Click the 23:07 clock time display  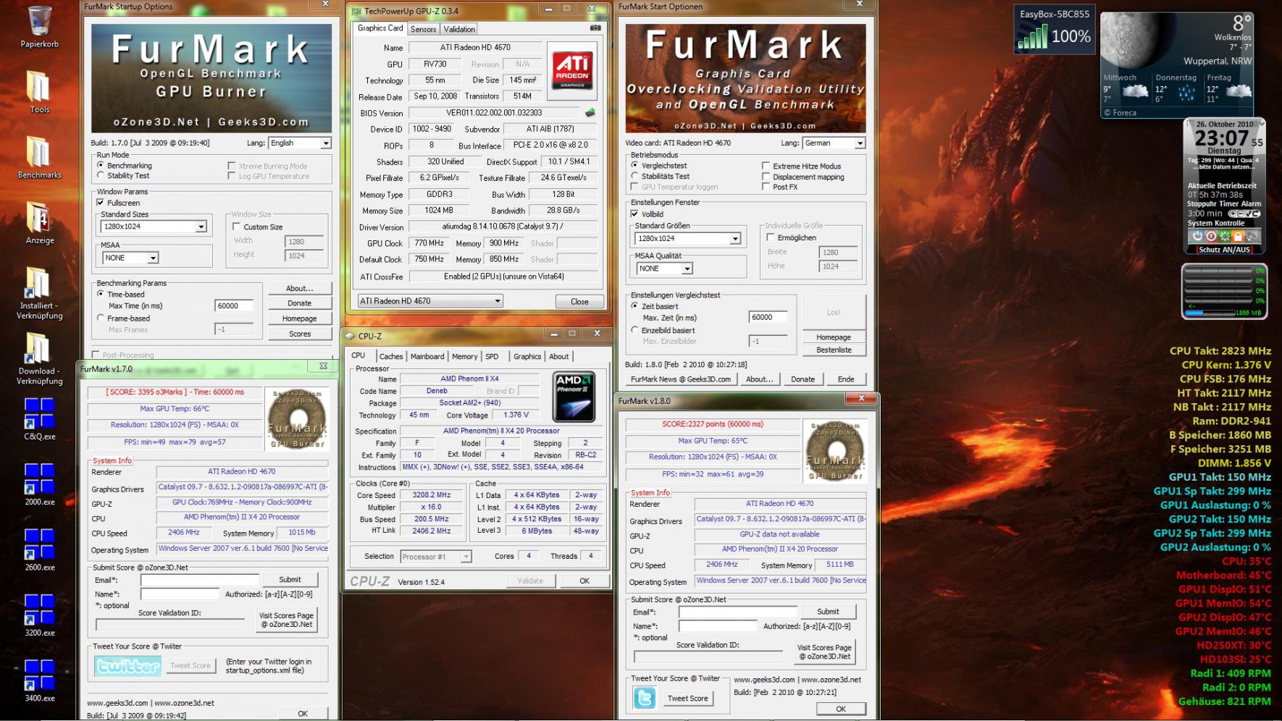[x=1222, y=138]
